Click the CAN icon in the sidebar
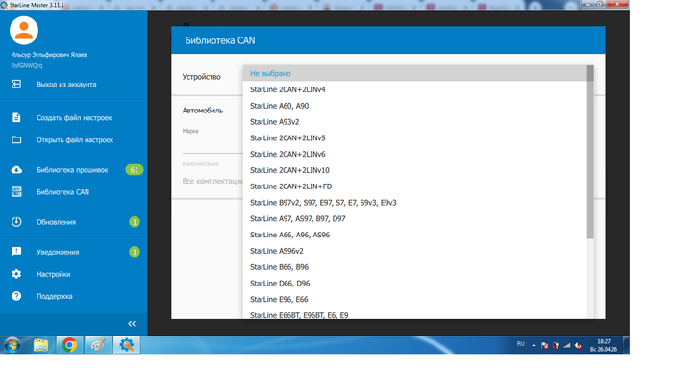Viewport: 673px width, 373px height. tap(16, 192)
